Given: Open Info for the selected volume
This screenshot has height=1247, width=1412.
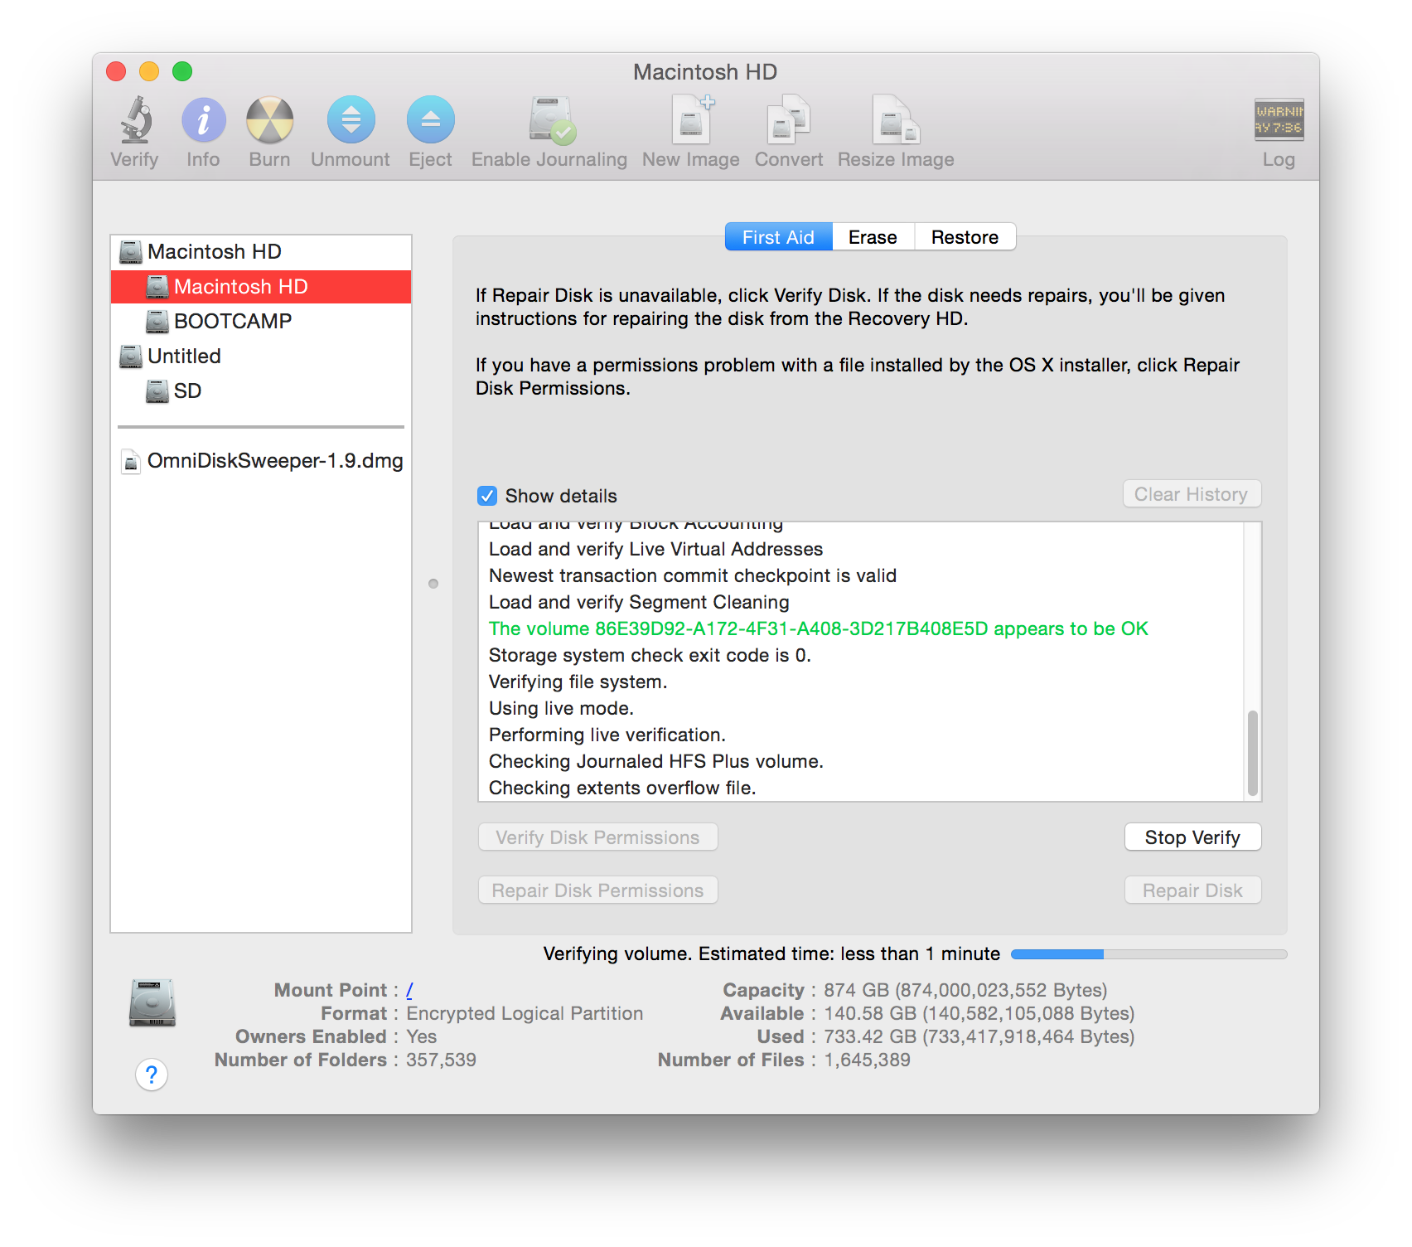Looking at the screenshot, I should [202, 129].
